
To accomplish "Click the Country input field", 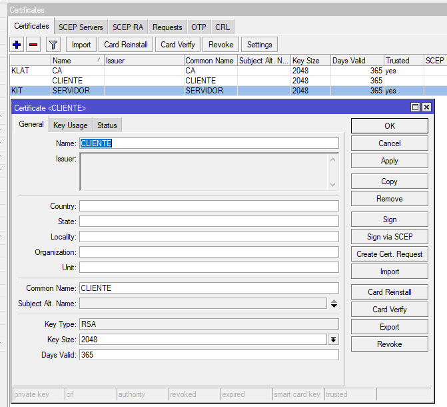I will pos(209,206).
